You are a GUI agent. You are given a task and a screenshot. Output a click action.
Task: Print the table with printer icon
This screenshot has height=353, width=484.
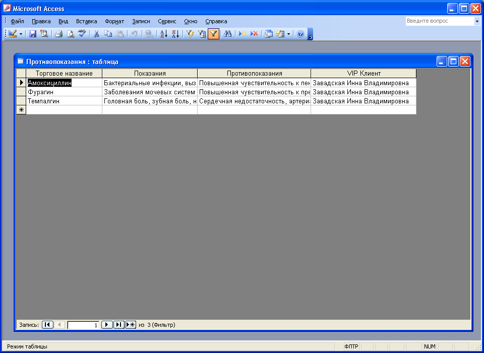[58, 34]
